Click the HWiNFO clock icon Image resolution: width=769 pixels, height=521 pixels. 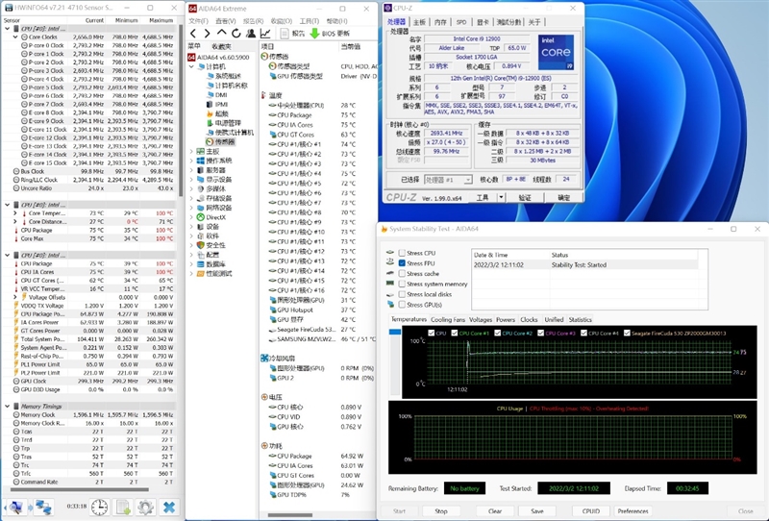pos(100,508)
